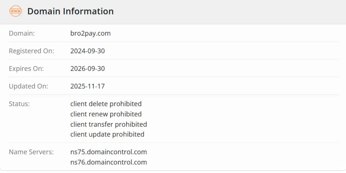Select the registration date 2024-09-30
The width and height of the screenshot is (346, 173).
[87, 51]
